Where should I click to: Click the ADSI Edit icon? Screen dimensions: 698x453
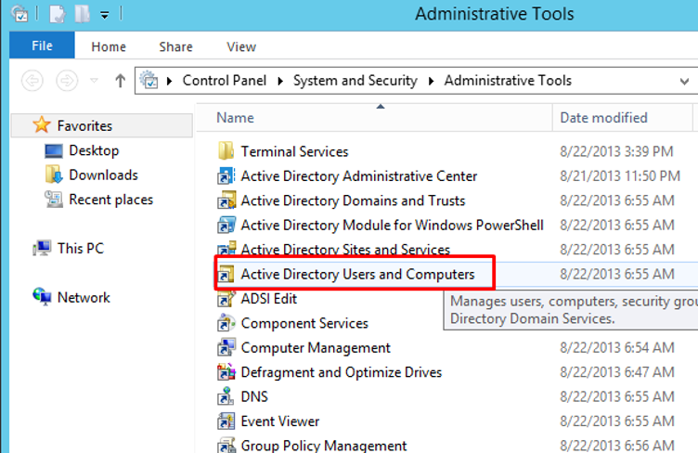coord(226,299)
